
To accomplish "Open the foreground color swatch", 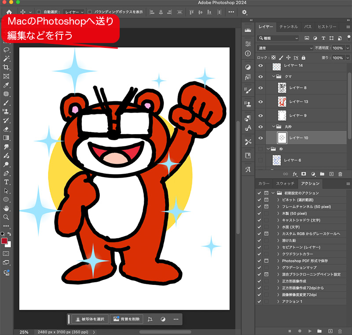I will tap(5, 241).
